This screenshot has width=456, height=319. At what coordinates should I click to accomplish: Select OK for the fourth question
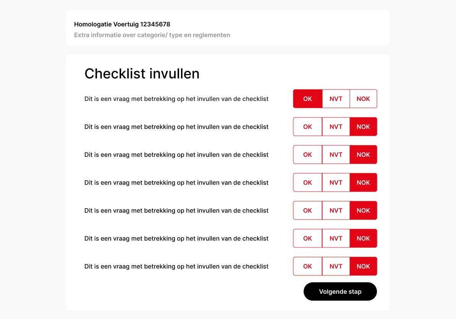click(x=307, y=182)
